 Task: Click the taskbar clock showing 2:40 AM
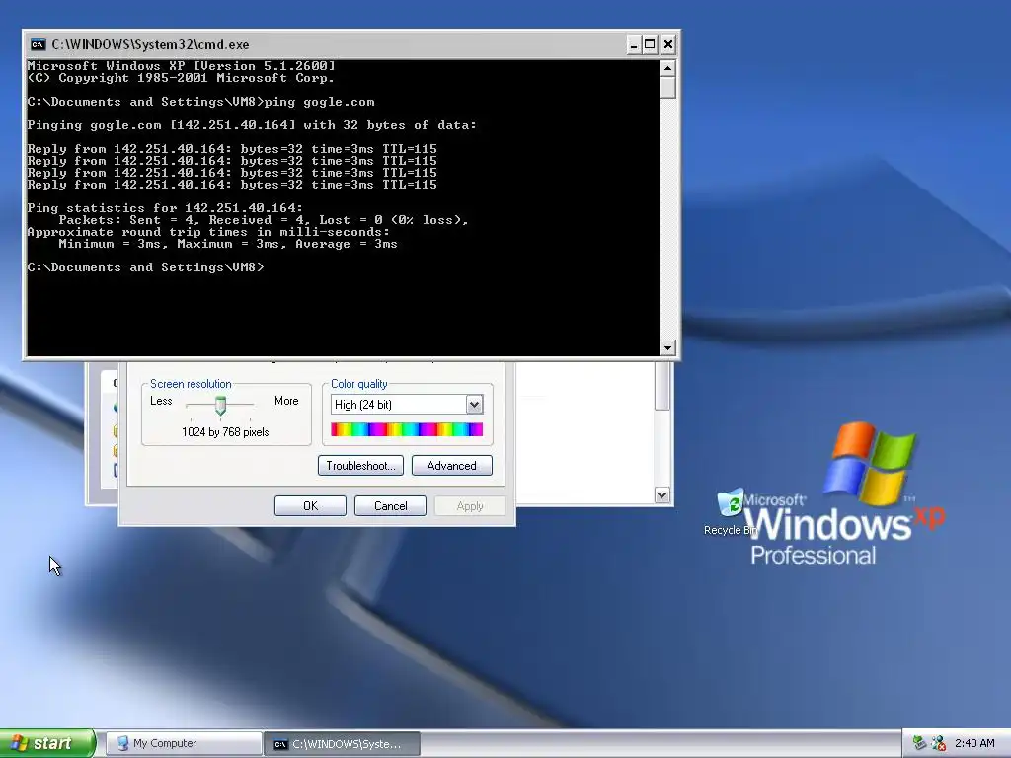(x=974, y=743)
